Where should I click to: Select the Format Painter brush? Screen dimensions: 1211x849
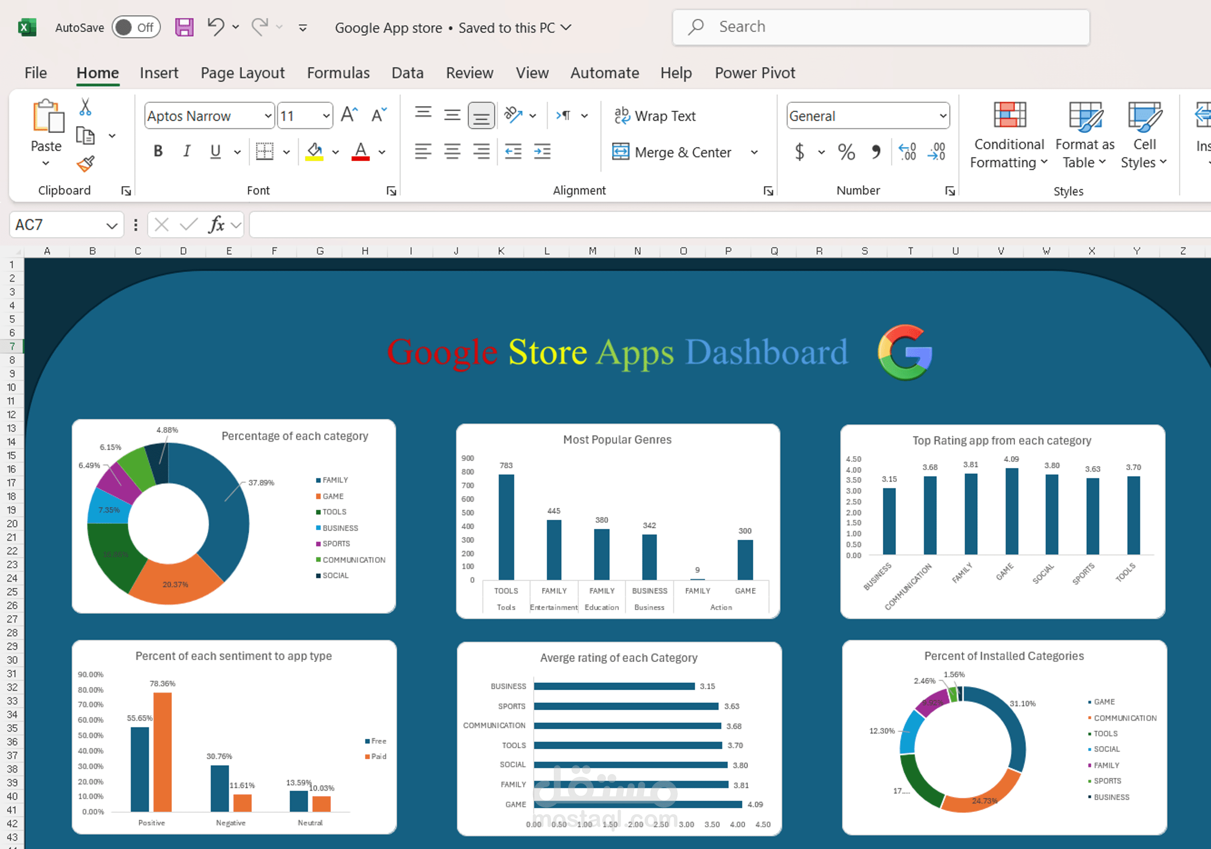point(85,164)
